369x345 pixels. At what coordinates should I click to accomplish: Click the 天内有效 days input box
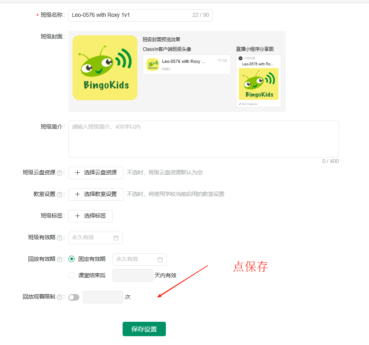tap(133, 276)
